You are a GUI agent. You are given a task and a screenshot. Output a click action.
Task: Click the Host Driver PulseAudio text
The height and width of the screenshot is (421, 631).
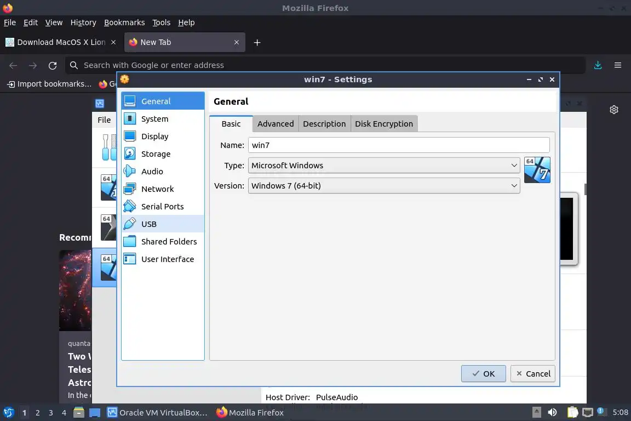pyautogui.click(x=312, y=397)
